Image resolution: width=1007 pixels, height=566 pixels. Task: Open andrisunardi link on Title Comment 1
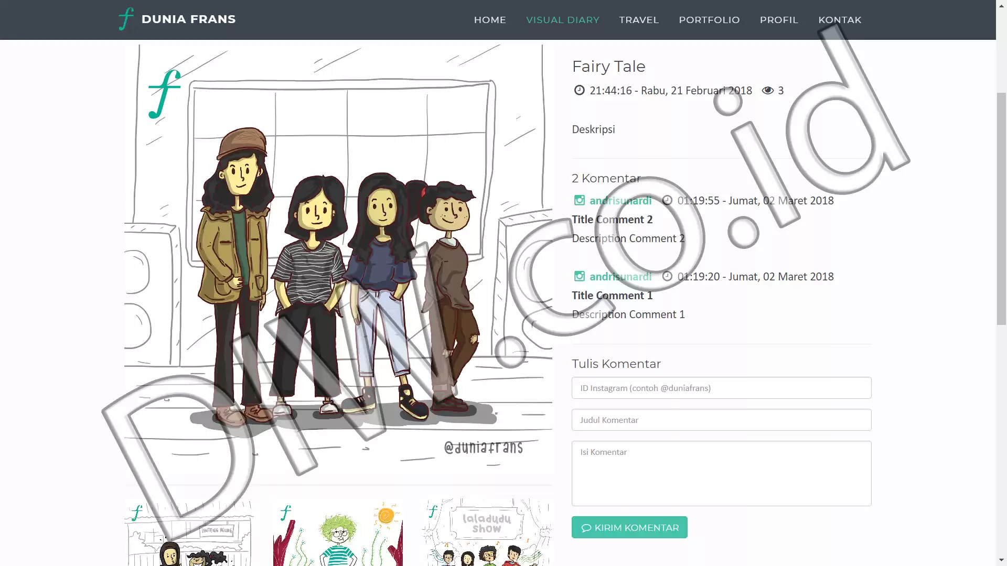(620, 276)
